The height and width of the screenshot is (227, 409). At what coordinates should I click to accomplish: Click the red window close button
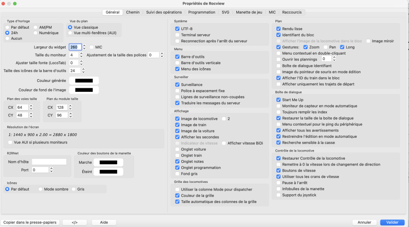[x=4, y=4]
